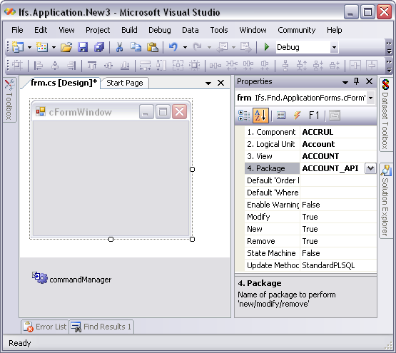Image resolution: width=396 pixels, height=353 pixels.
Task: Open the Toolbox side panel
Action: [x=9, y=100]
